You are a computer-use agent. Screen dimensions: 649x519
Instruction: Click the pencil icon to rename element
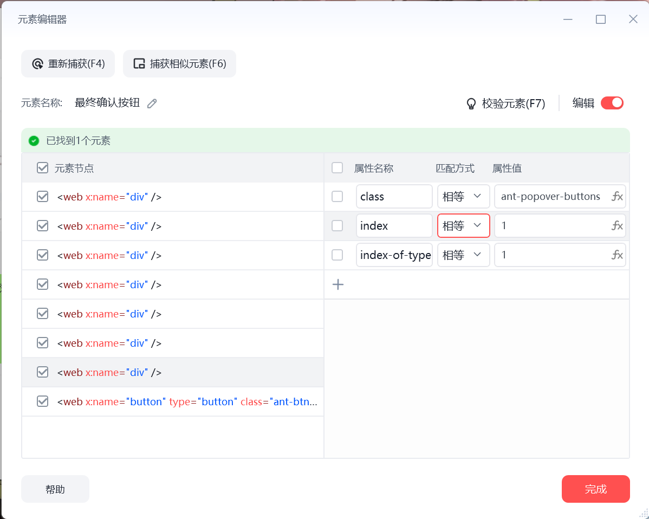pyautogui.click(x=152, y=103)
